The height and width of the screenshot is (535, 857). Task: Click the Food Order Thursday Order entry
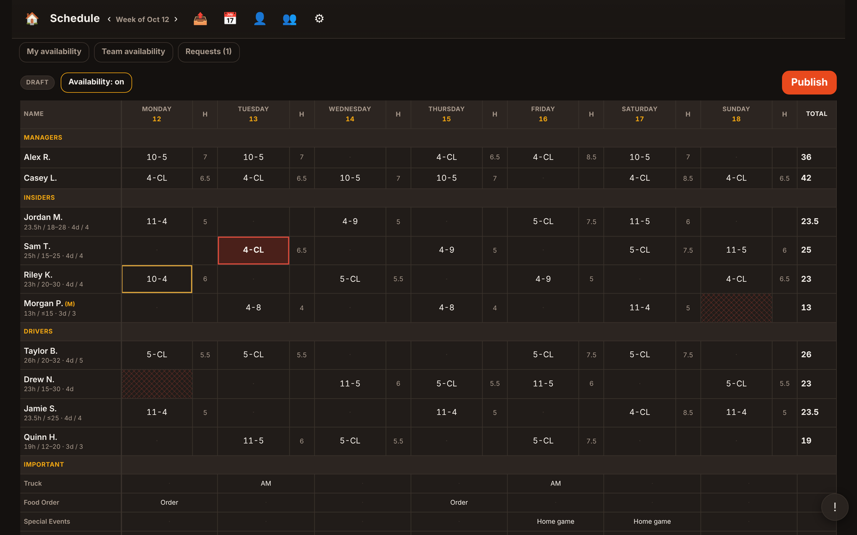tap(459, 503)
